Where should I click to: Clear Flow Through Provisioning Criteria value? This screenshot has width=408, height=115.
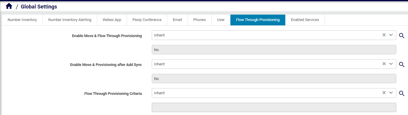coord(384,93)
